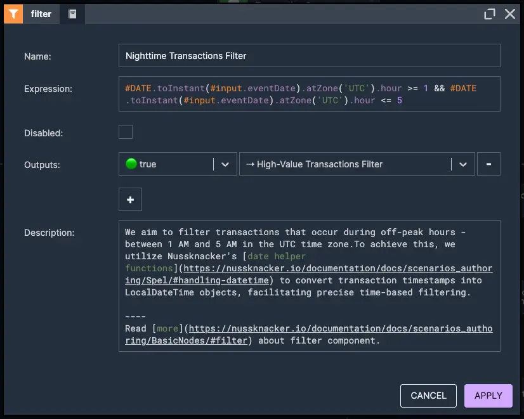Click the CANCEL button
Image resolution: width=524 pixels, height=419 pixels.
pyautogui.click(x=428, y=396)
